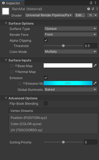Collapse the Advanced Options section
The image size is (99, 160).
tap(6, 98)
